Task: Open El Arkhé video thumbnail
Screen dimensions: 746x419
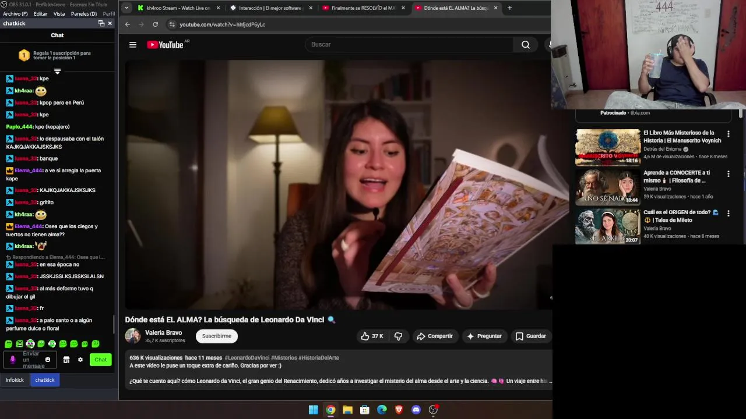Action: 608,226
